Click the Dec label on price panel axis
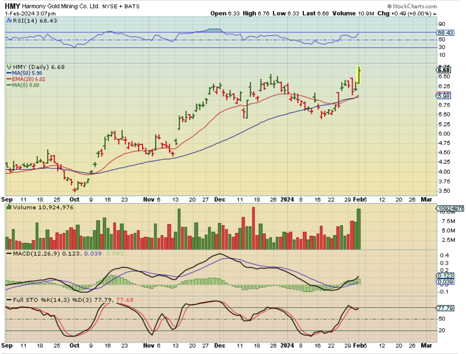This screenshot has height=354, width=466. 220,199
